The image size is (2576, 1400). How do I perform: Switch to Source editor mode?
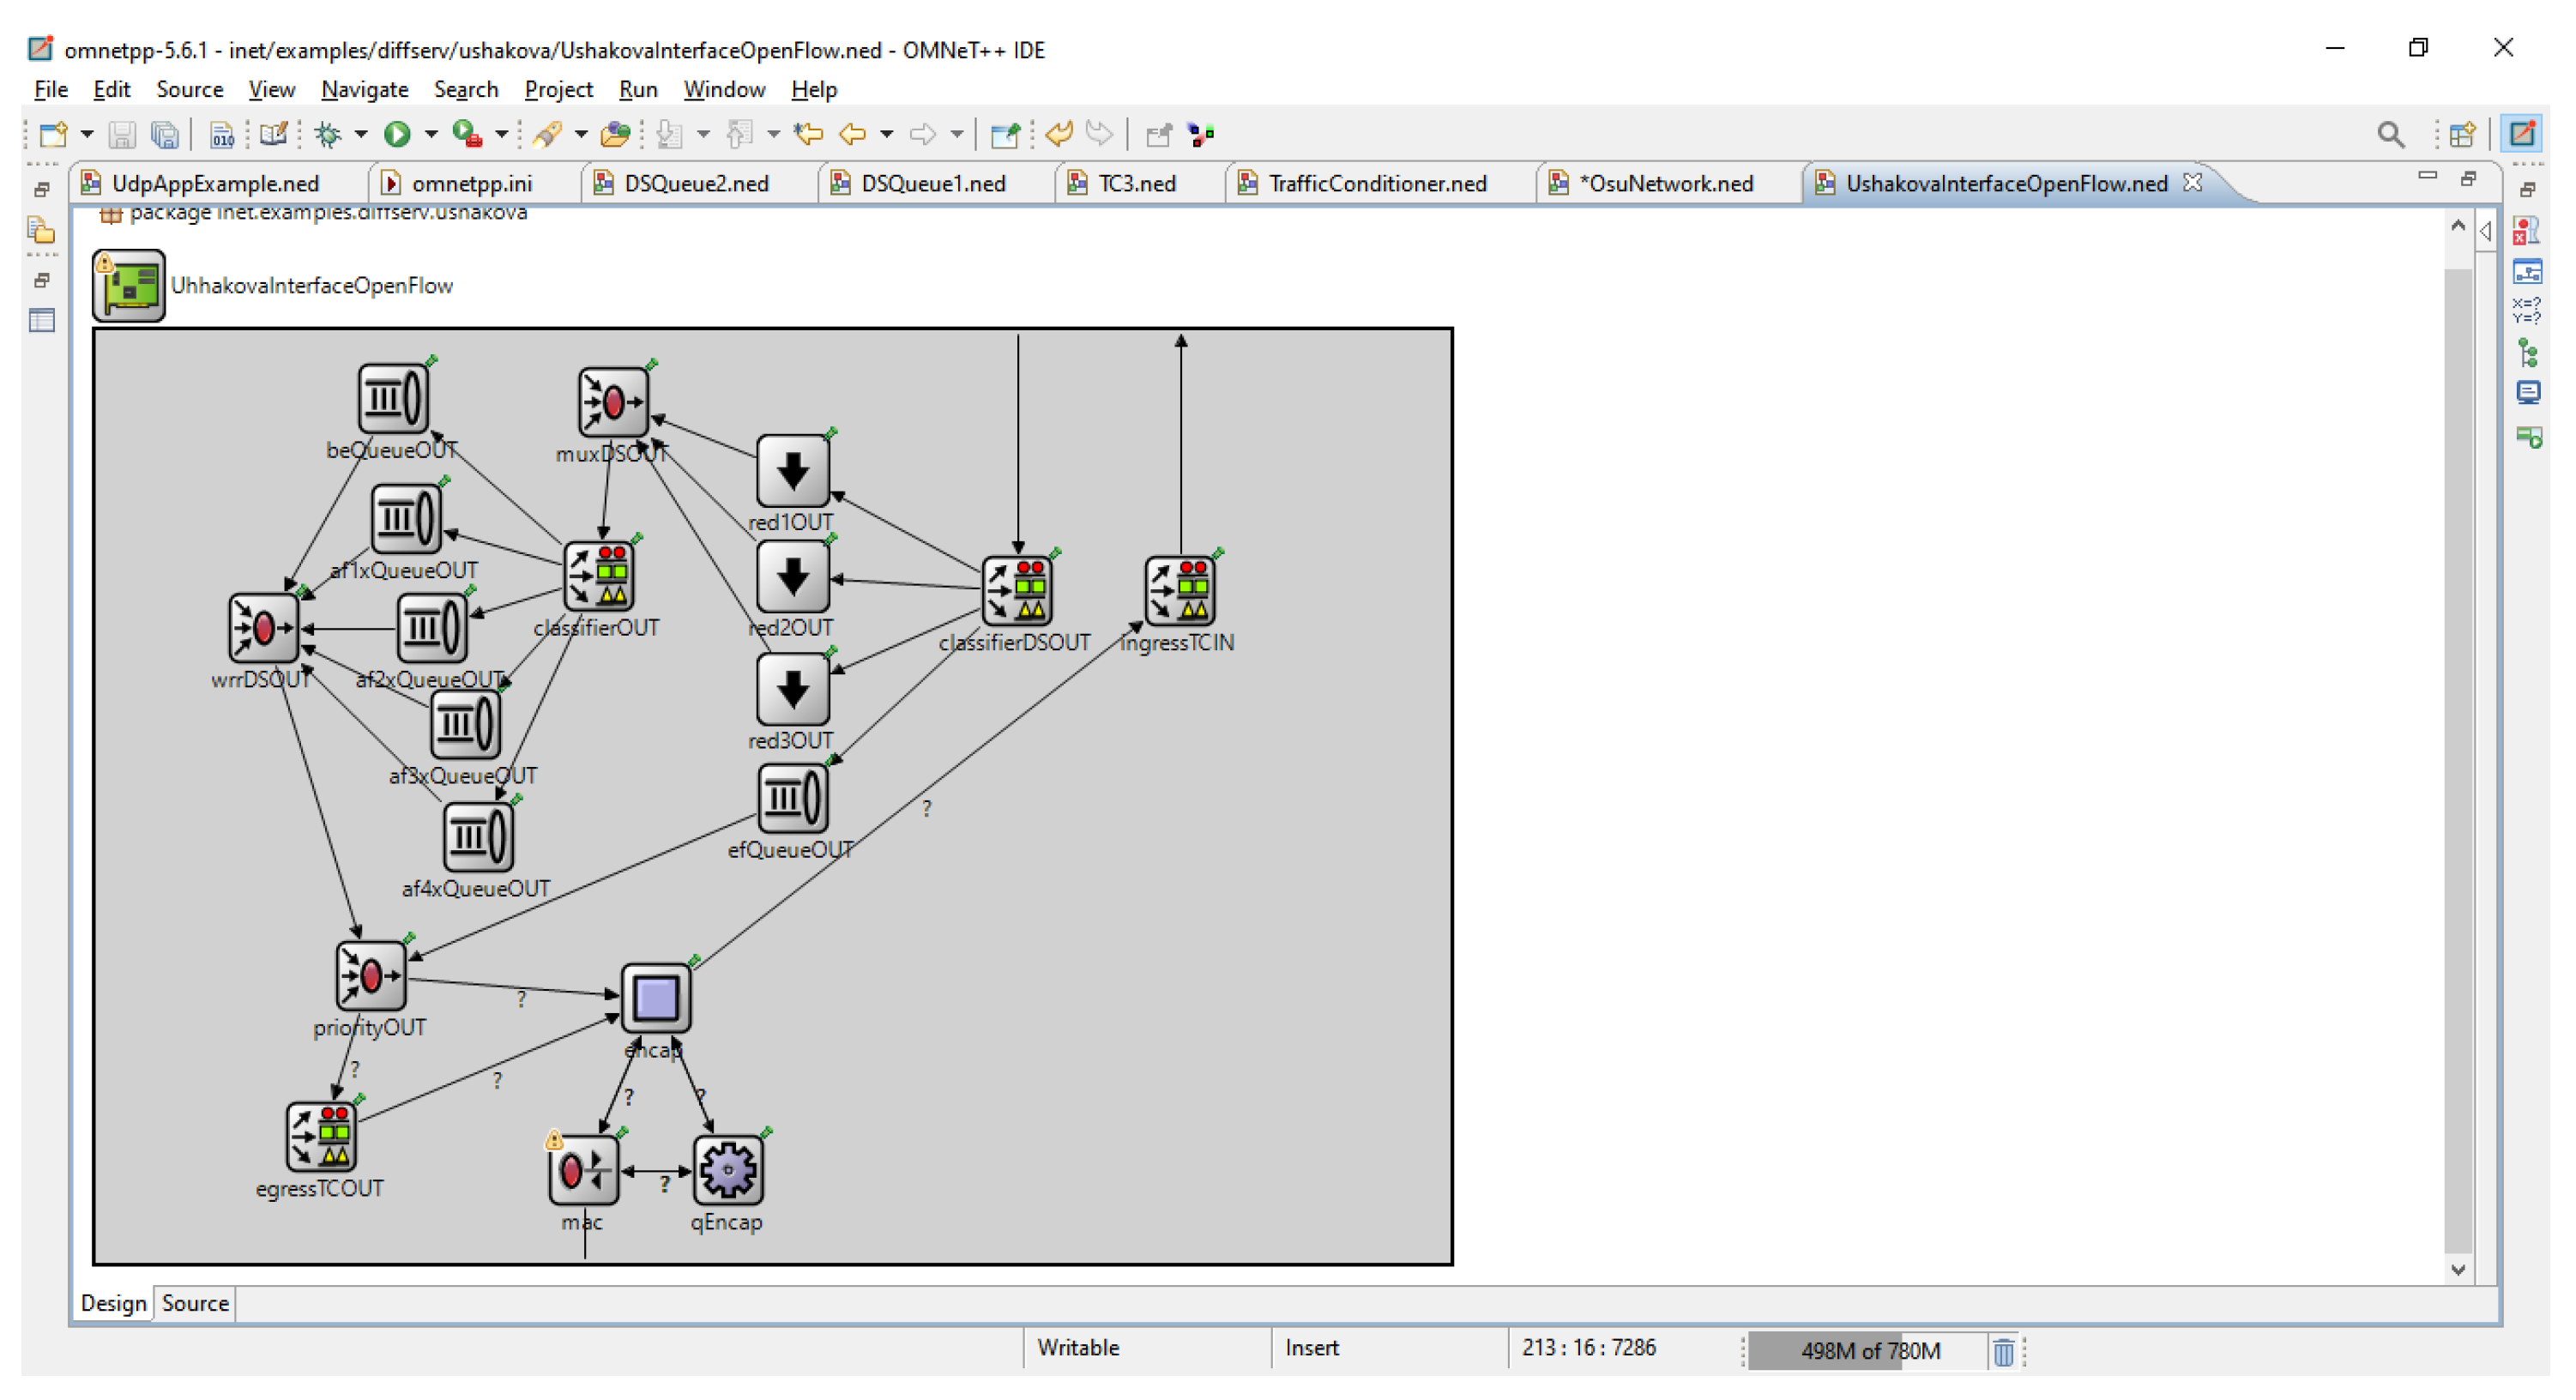[195, 1303]
